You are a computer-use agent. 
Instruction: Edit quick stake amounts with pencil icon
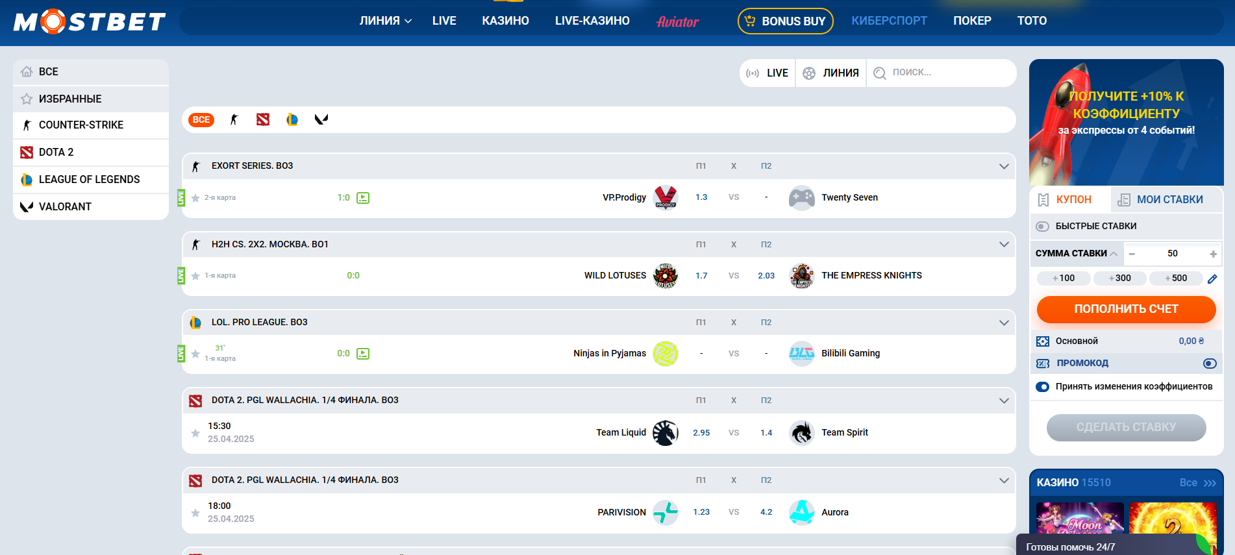coord(1212,278)
